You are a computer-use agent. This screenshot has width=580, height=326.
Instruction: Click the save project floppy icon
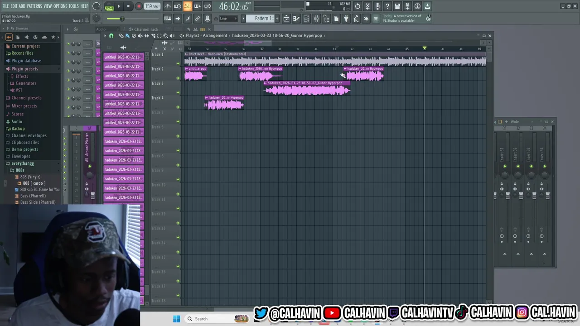tap(397, 6)
